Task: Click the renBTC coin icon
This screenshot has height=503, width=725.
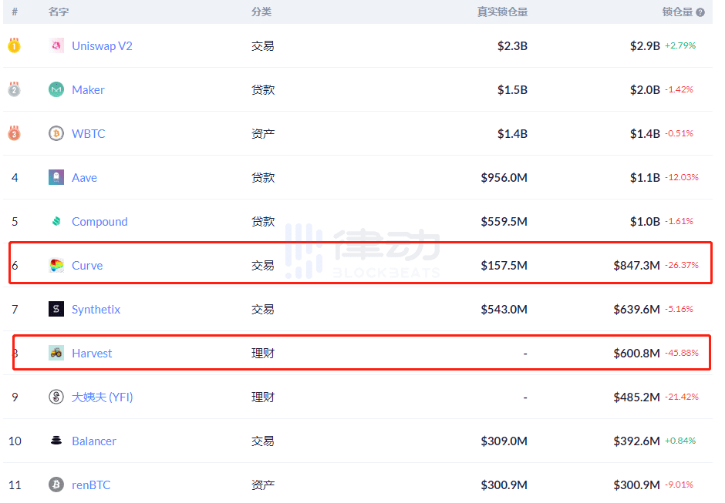Action: pos(56,485)
